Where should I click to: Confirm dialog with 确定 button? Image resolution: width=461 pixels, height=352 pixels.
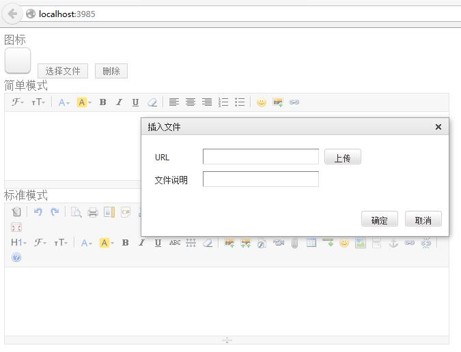point(380,219)
